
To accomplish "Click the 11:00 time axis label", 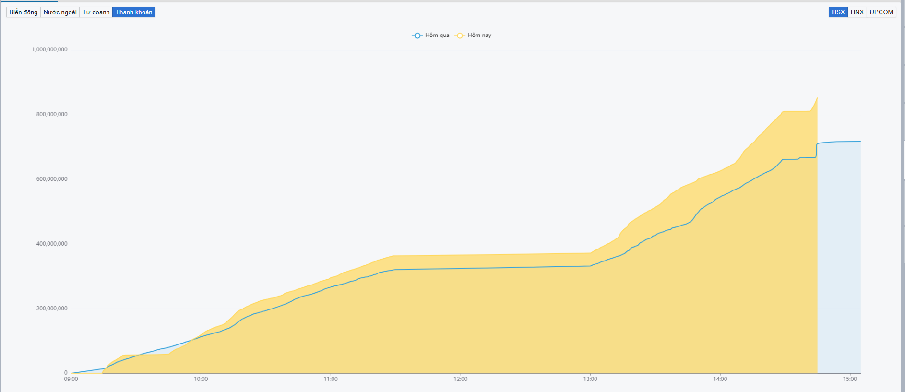I will pyautogui.click(x=331, y=379).
